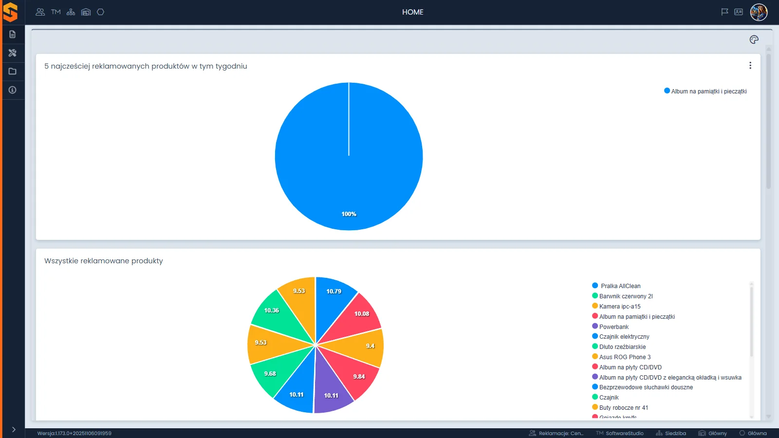Image resolution: width=779 pixels, height=438 pixels.
Task: Click the legend scrollbar of bottom chart
Action: click(x=751, y=321)
